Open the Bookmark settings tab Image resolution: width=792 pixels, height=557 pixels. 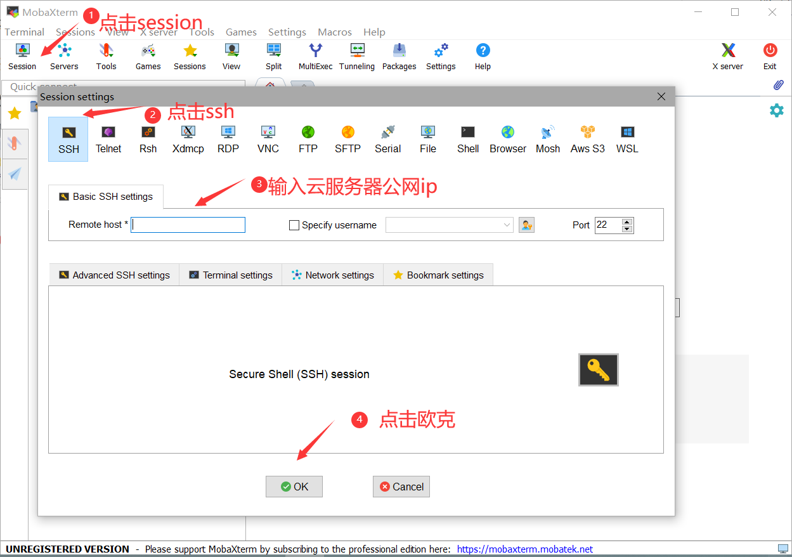click(438, 275)
